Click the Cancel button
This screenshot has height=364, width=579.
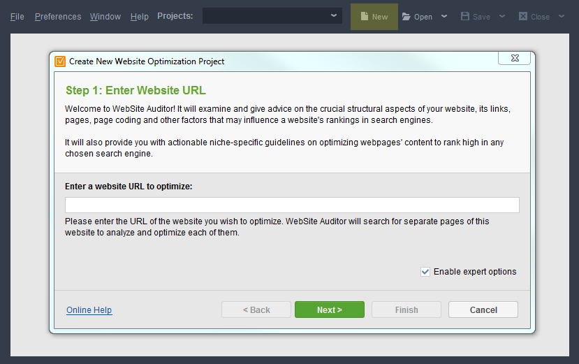pyautogui.click(x=483, y=310)
